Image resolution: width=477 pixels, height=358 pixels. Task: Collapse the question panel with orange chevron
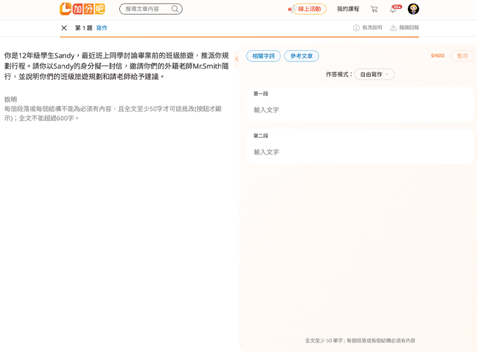tap(237, 59)
